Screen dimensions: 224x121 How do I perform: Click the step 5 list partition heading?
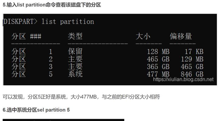52,5
